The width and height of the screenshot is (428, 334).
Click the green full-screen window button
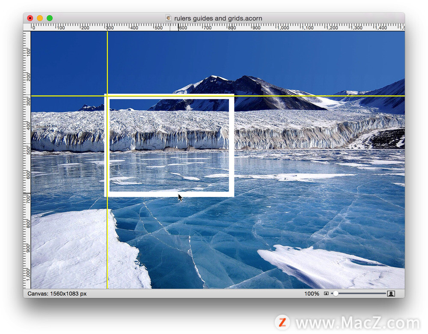50,18
